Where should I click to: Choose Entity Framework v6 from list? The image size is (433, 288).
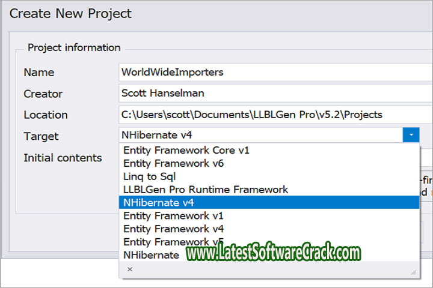(269, 163)
